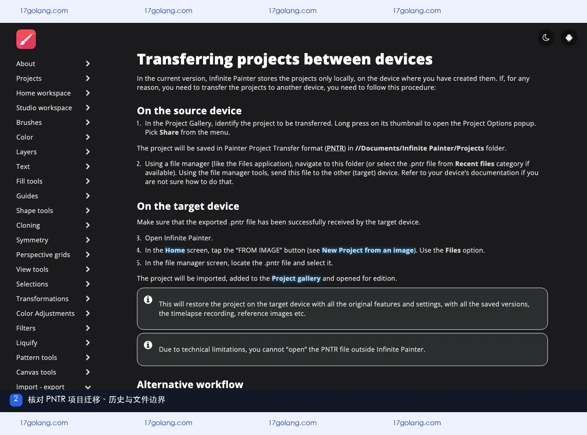Collapse the Import - export section chevron
587x435 pixels.
point(88,387)
